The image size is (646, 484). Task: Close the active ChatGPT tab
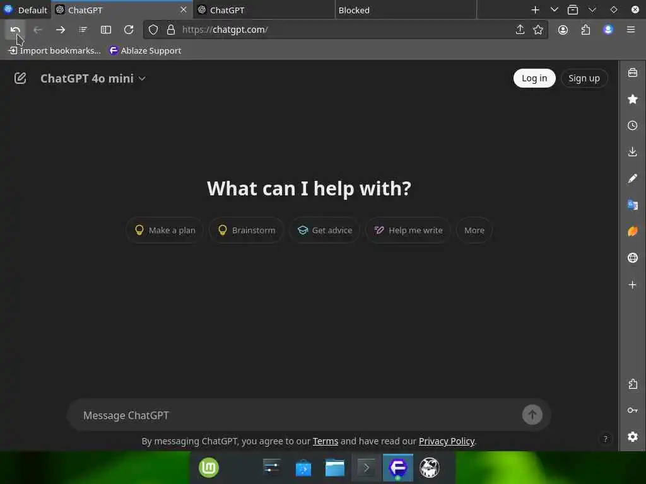click(184, 9)
